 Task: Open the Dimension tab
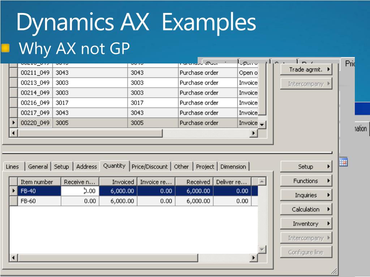coord(233,167)
